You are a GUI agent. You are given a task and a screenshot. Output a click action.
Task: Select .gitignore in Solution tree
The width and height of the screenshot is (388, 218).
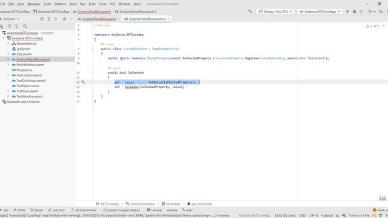coord(23,48)
